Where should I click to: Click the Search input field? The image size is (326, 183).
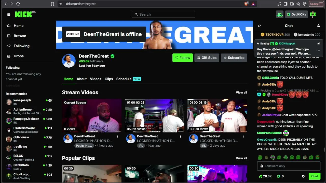pos(163,14)
